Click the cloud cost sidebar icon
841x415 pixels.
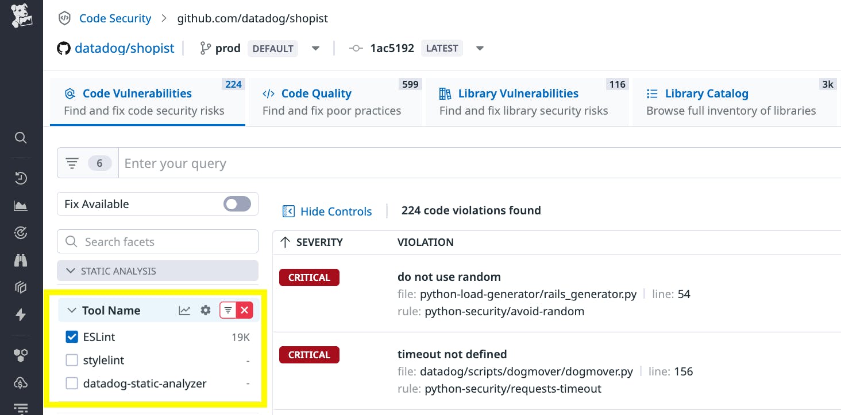coord(21,383)
